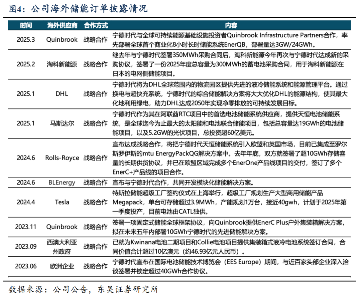
Task: Select 战略合作 in the 淘科新能源 row
Action: (96, 64)
